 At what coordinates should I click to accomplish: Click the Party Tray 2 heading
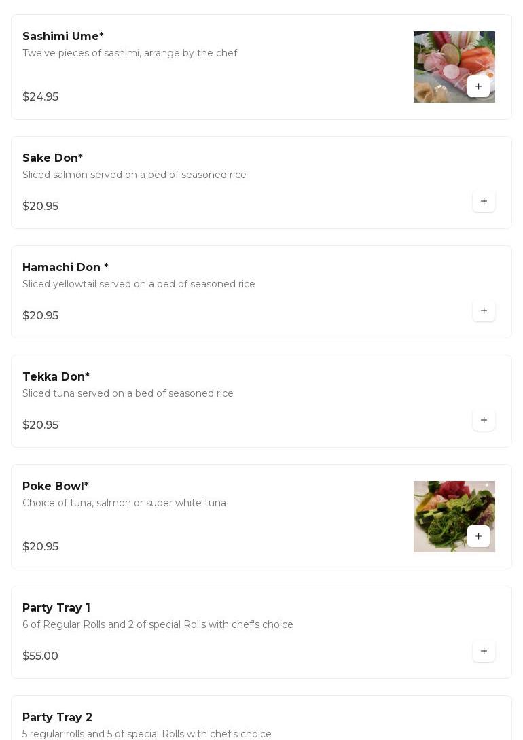[x=57, y=717]
